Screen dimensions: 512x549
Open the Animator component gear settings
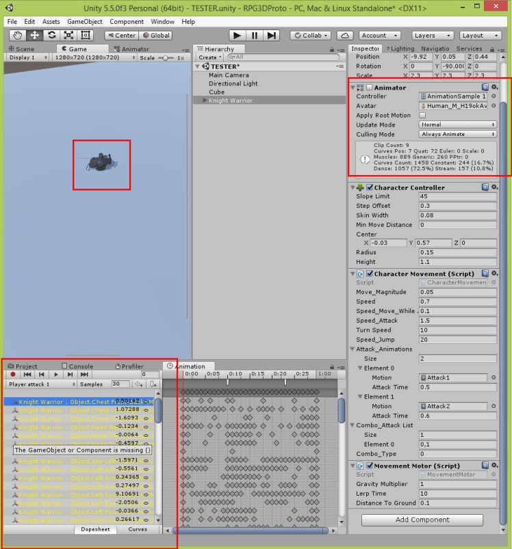click(495, 88)
